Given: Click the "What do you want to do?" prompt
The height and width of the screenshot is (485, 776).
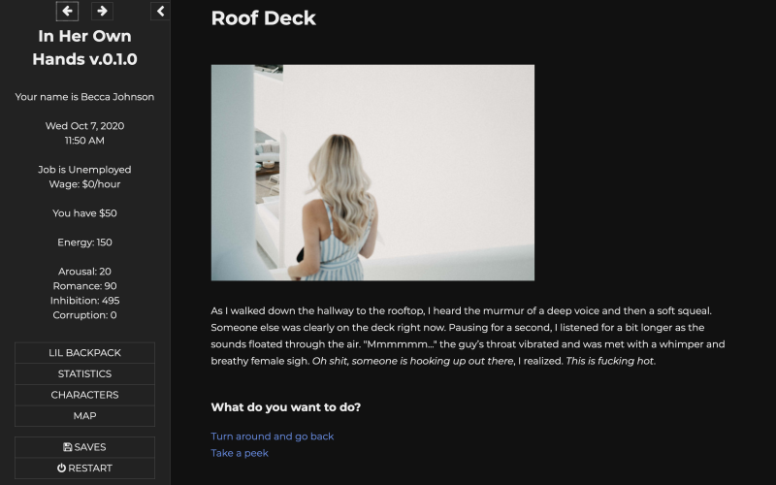Looking at the screenshot, I should pos(292,407).
